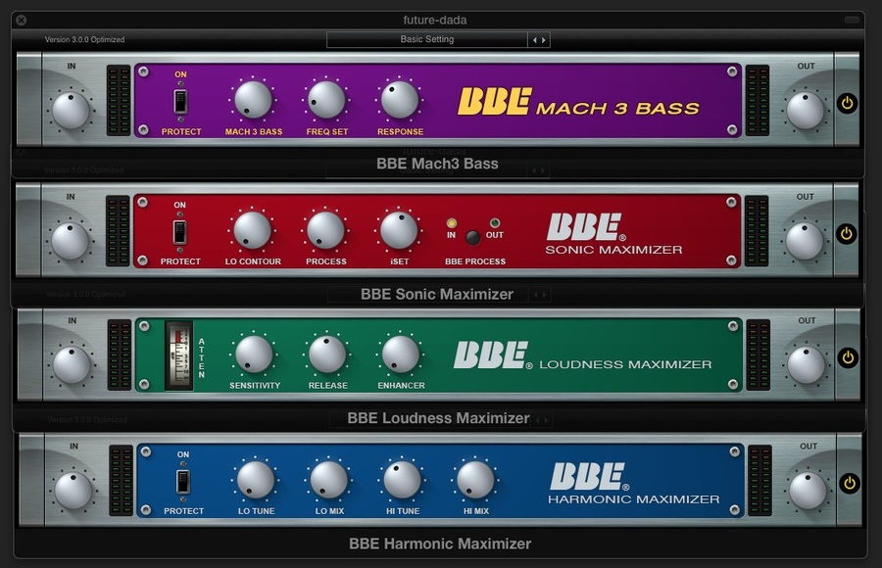882x568 pixels.
Task: Click the BBE Harmonic Maximizer logo
Action: click(634, 484)
